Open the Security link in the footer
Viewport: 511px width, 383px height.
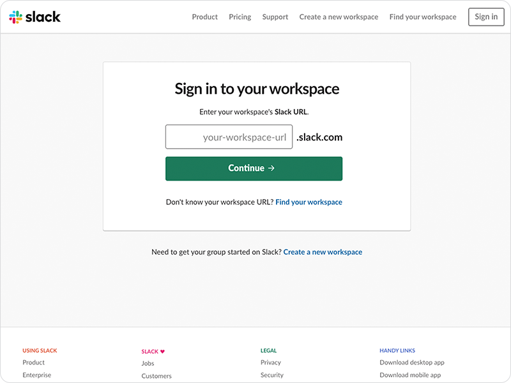272,375
